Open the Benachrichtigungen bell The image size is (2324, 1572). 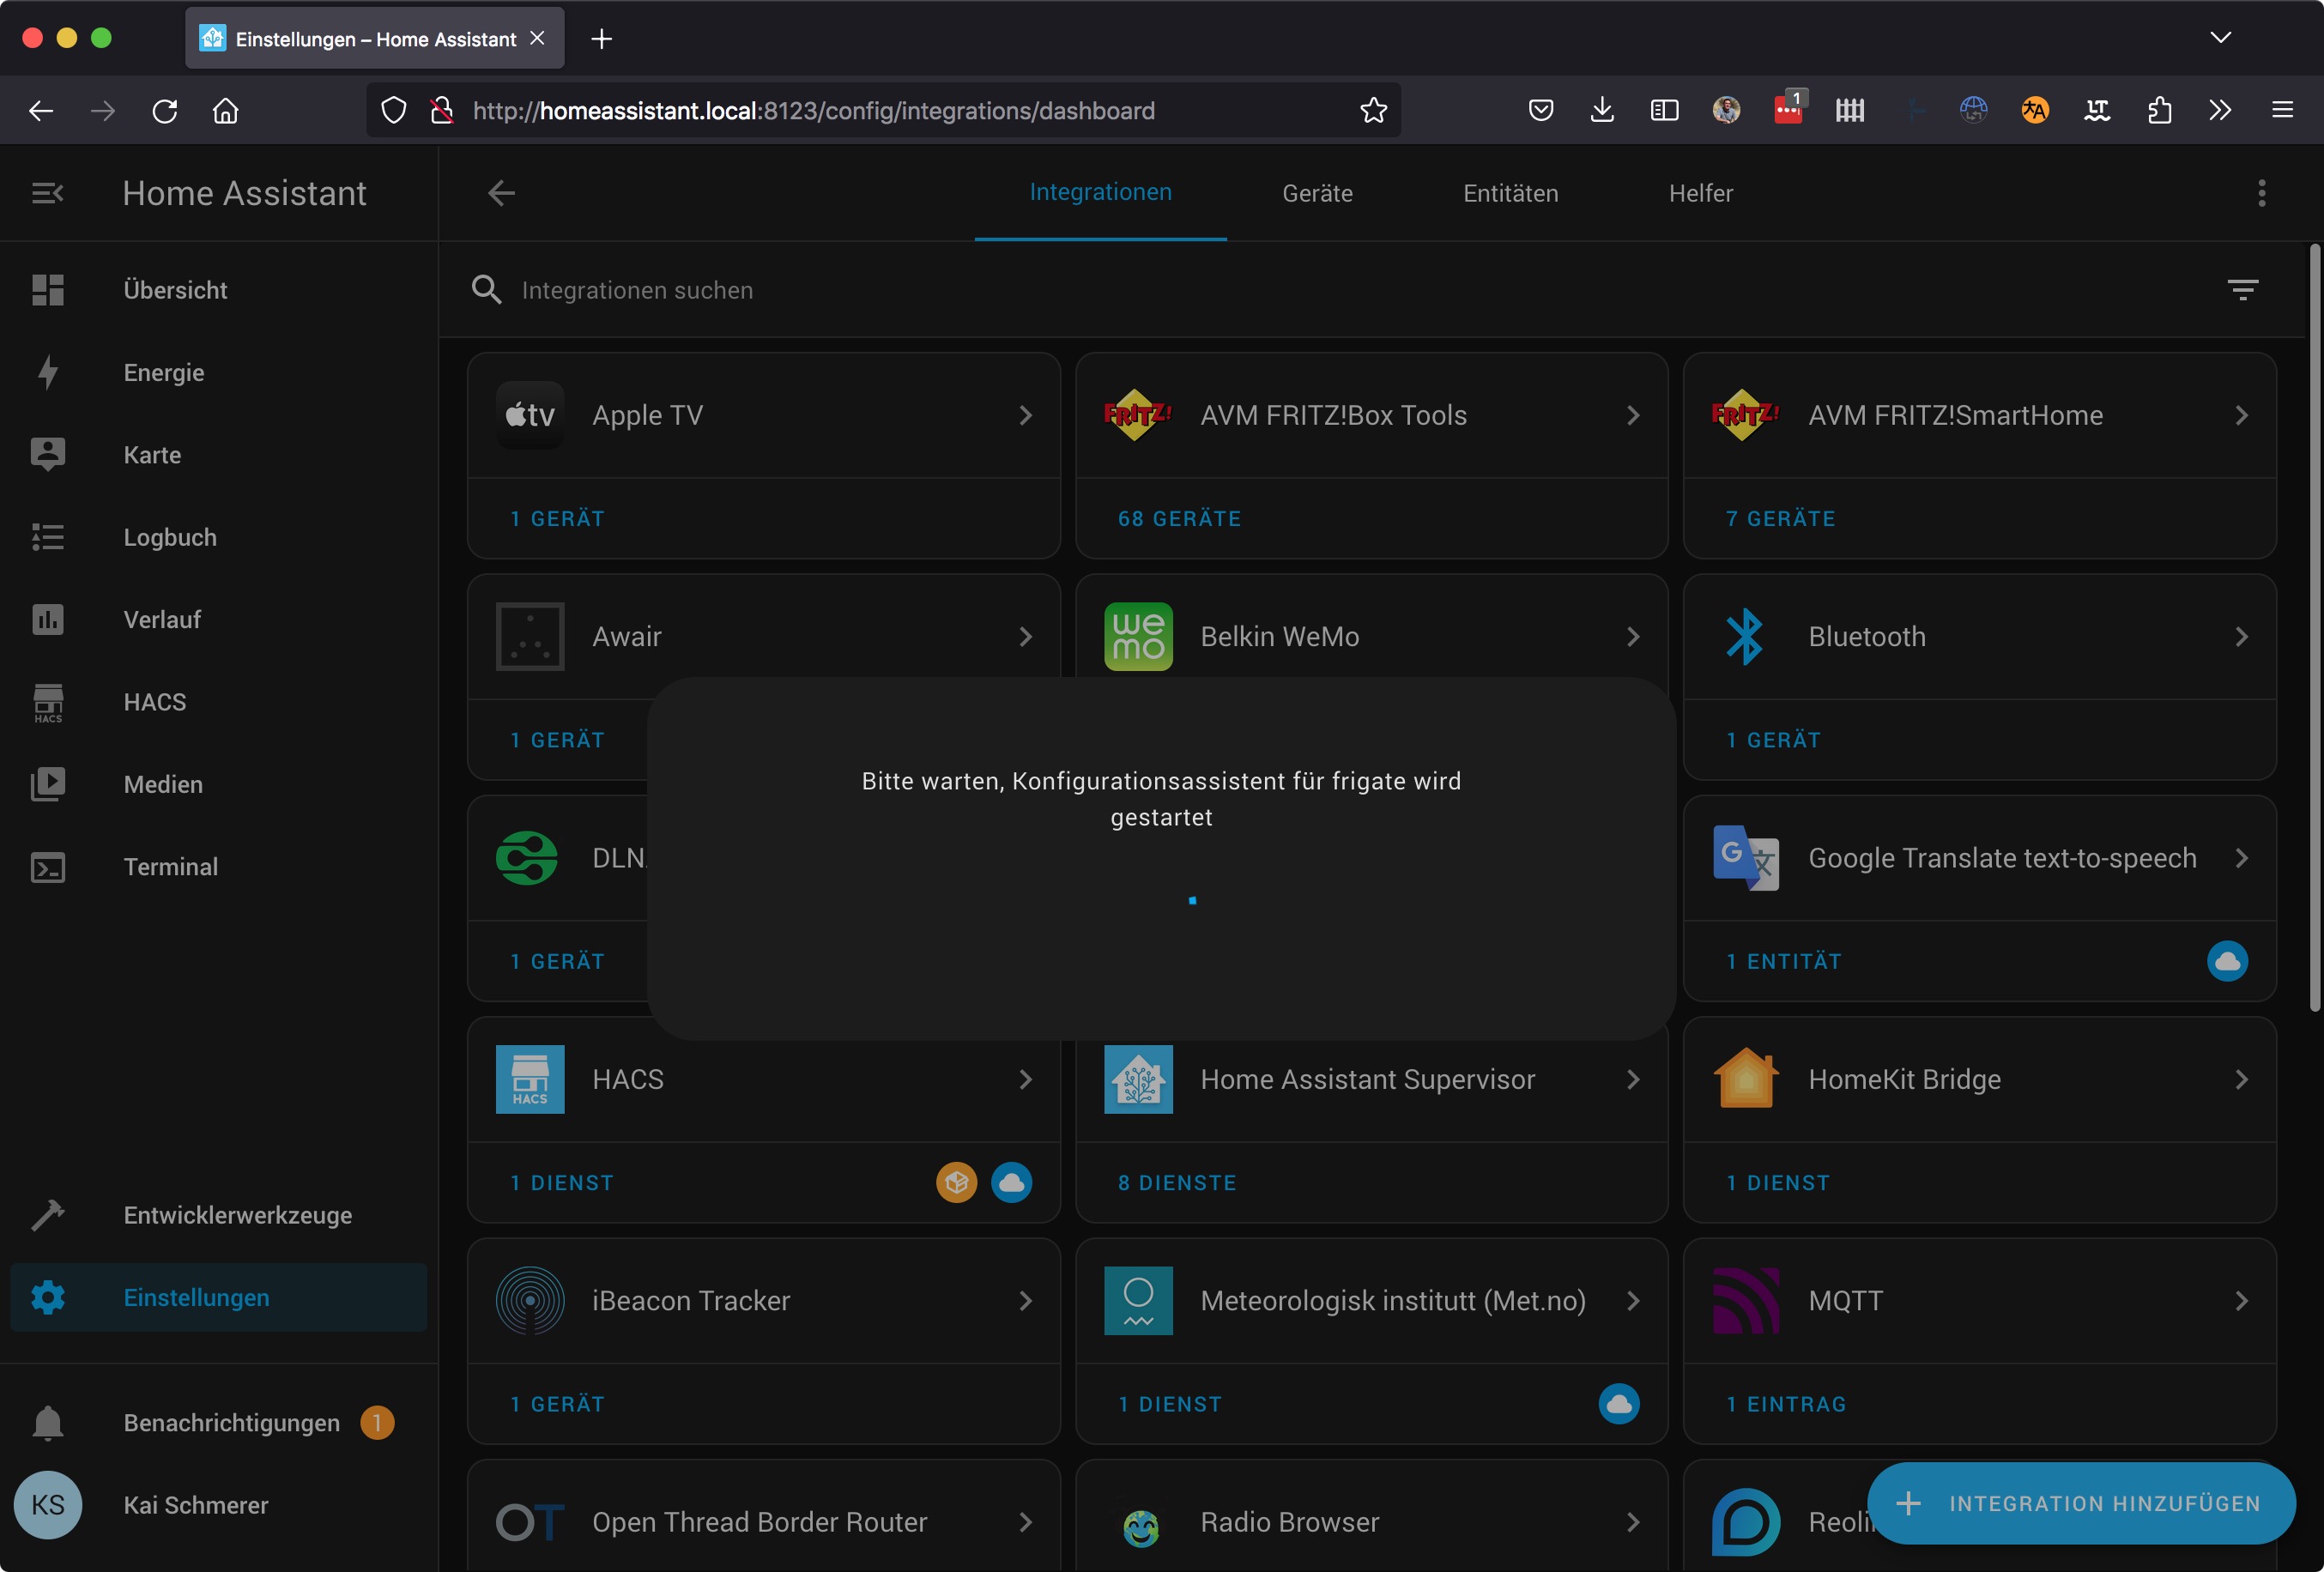tap(47, 1423)
